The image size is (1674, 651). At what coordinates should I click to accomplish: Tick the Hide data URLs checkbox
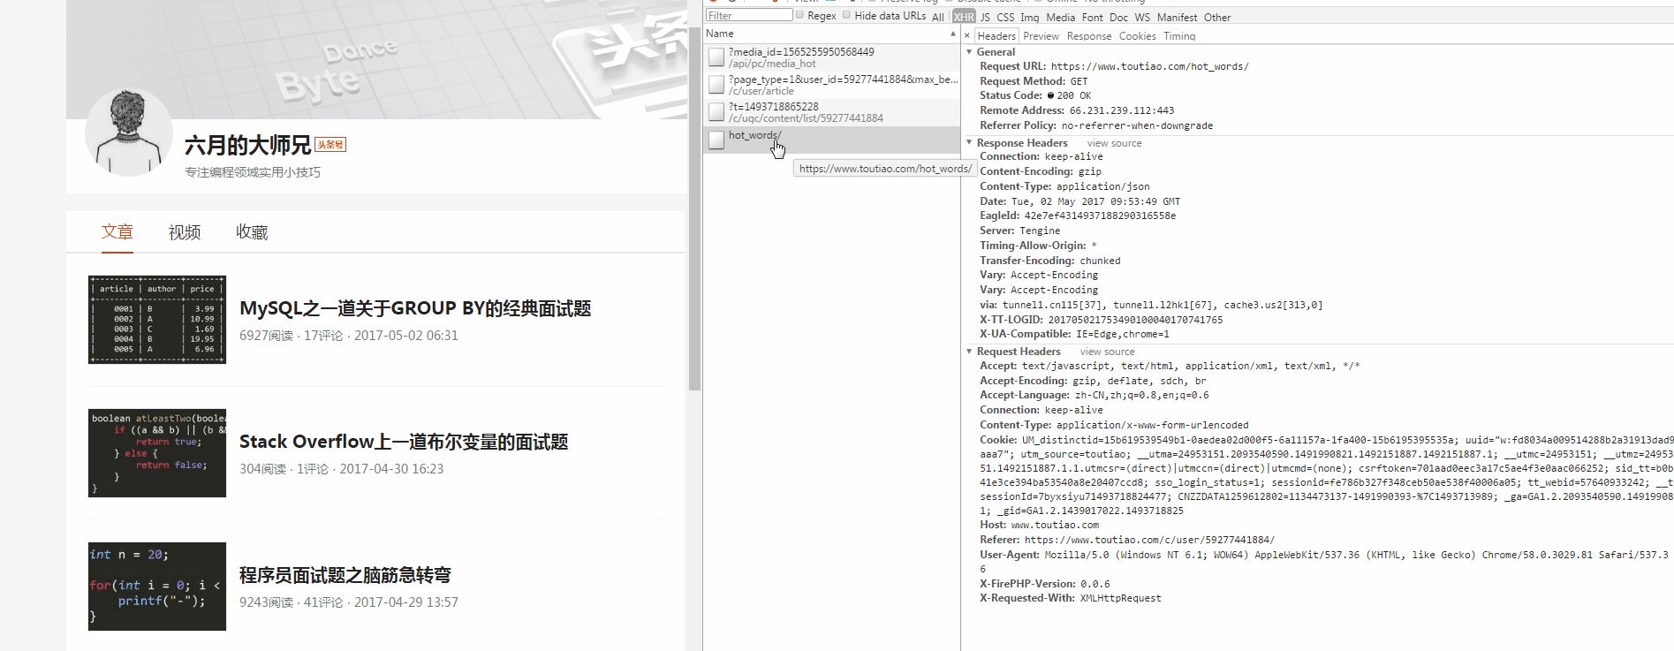[x=847, y=15]
